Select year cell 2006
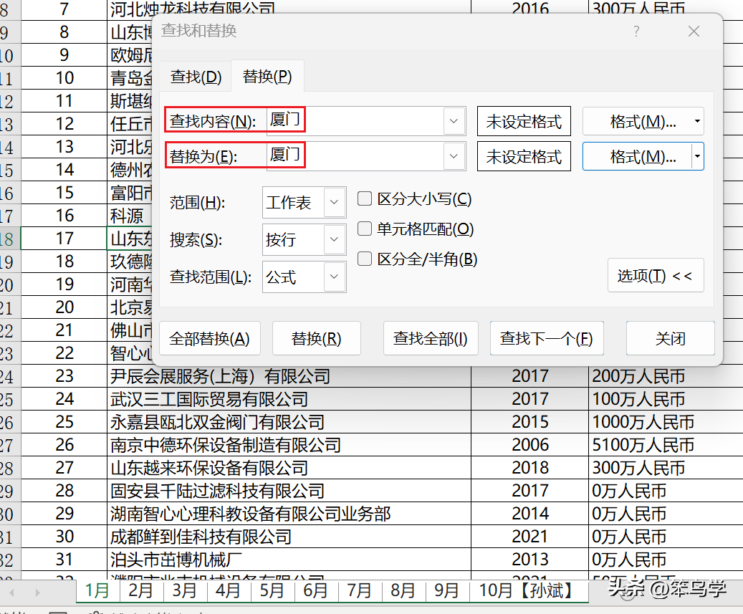Image resolution: width=743 pixels, height=614 pixels. 529,445
